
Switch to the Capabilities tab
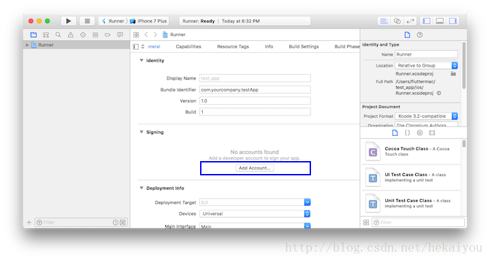pos(189,46)
